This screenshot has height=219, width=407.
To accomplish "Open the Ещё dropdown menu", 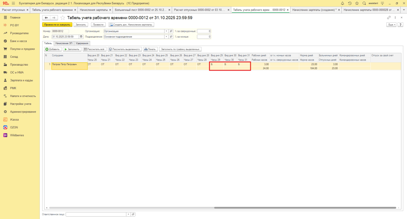I will pyautogui.click(x=392, y=25).
